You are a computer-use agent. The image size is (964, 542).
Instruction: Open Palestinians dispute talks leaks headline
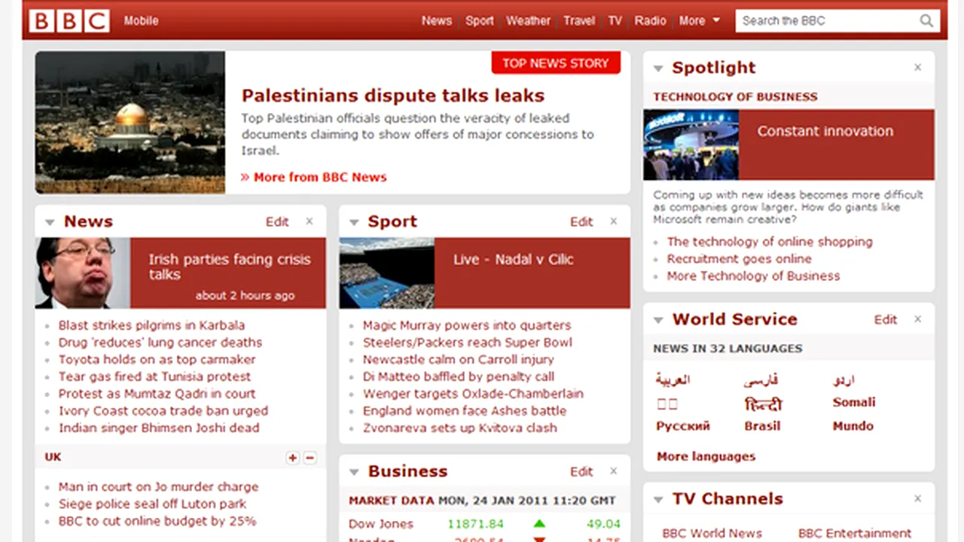click(393, 96)
